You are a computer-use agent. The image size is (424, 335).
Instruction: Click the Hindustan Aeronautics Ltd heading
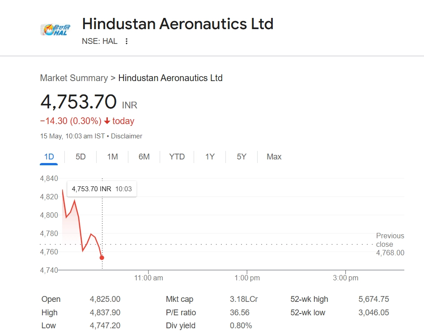tap(178, 24)
